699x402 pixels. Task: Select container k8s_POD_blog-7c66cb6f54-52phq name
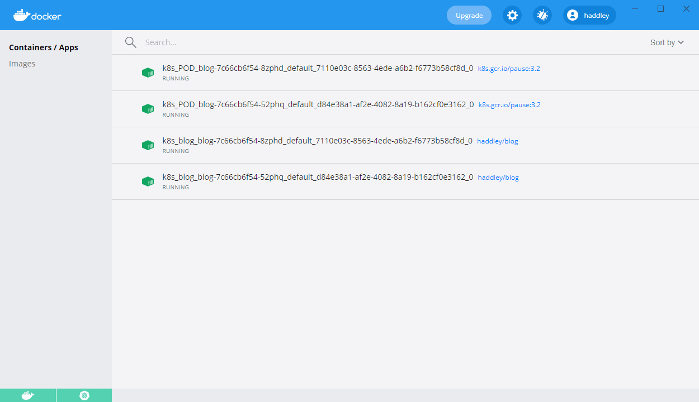tap(318, 104)
